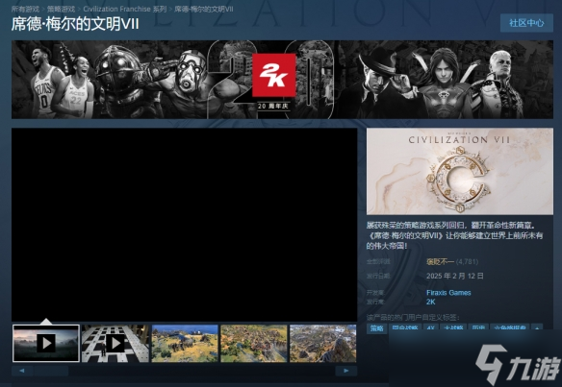Click the thumbnail strip scrollbar handle
The width and height of the screenshot is (562, 387).
51,371
